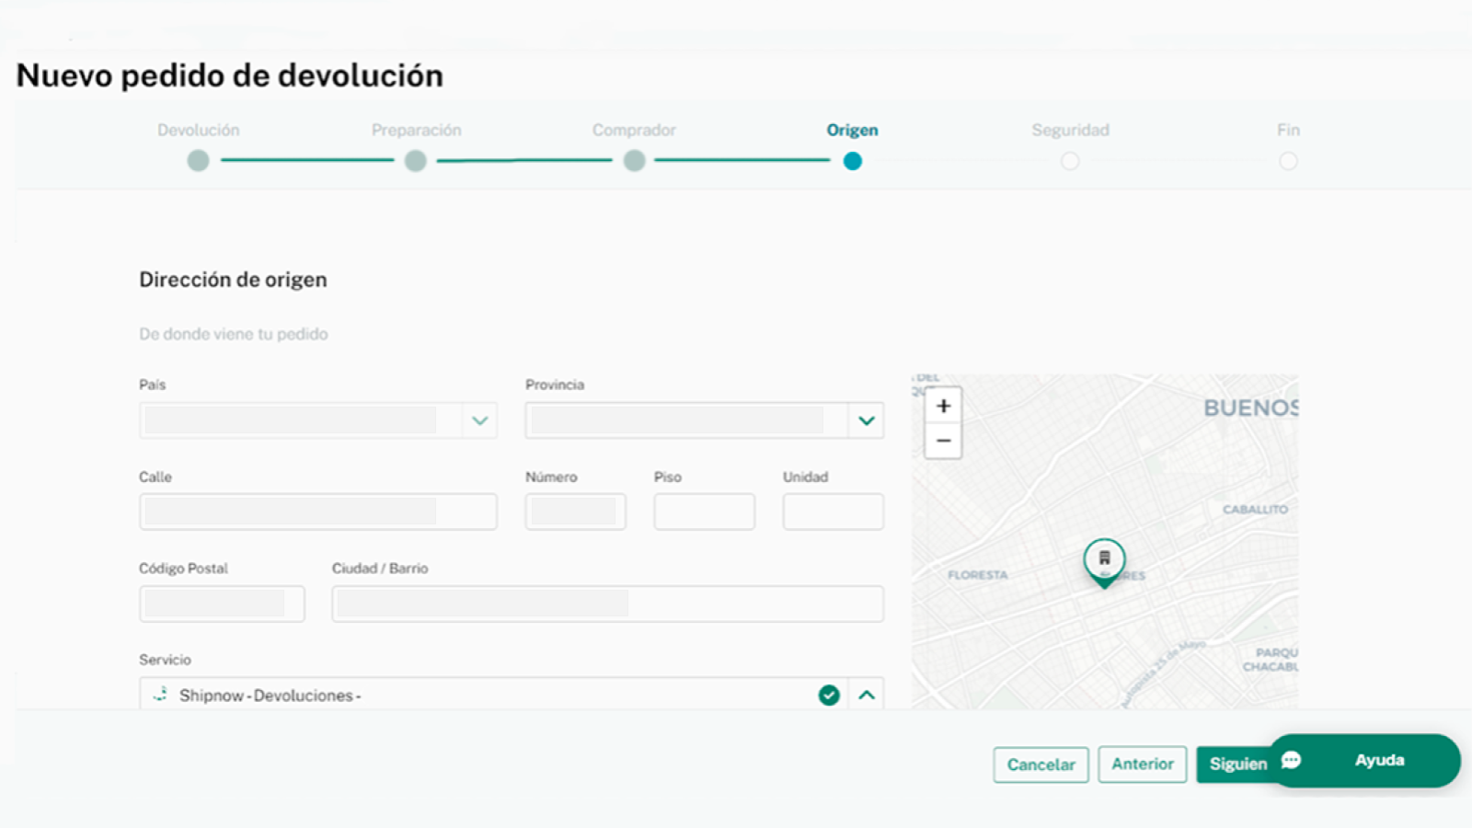The height and width of the screenshot is (828, 1472).
Task: Open the Ayuda chat bubble icon
Action: (x=1291, y=760)
